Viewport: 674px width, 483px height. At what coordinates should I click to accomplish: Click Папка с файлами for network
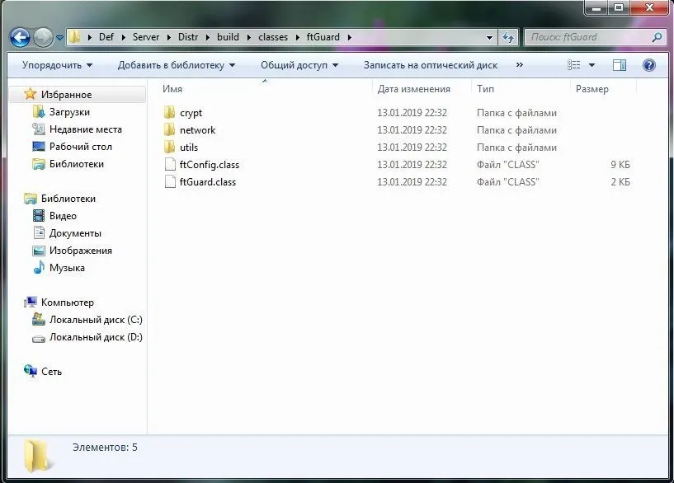516,130
